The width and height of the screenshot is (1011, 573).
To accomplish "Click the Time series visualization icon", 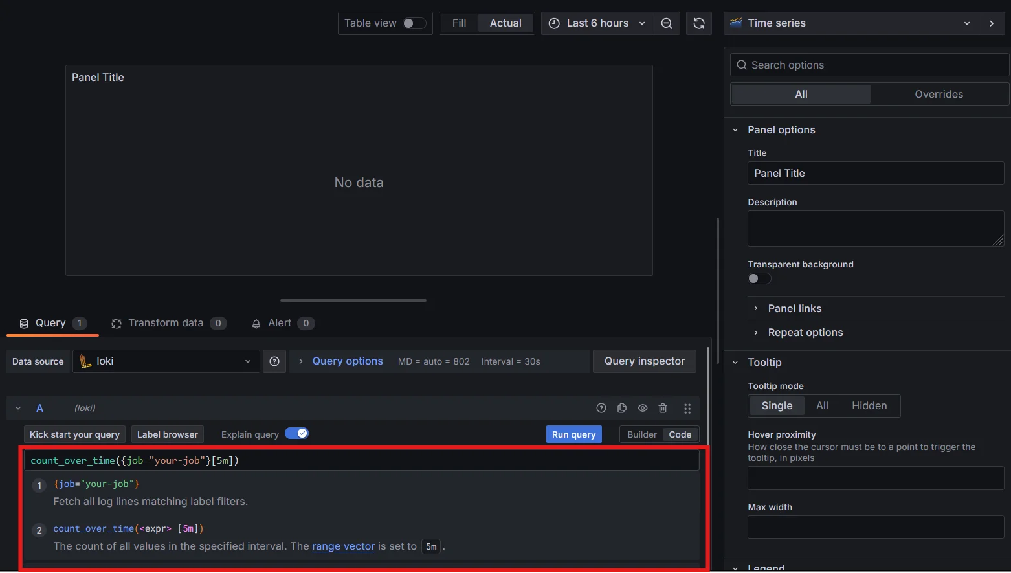I will tap(736, 23).
